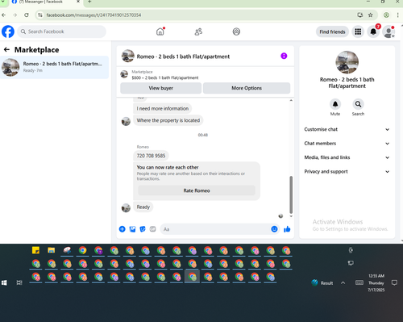Open File Explorer from taskbar
This screenshot has width=403, height=322.
pyautogui.click(x=52, y=250)
